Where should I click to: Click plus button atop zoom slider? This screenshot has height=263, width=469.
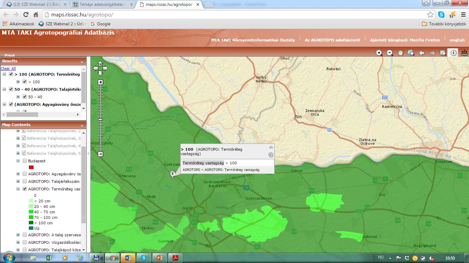100,82
